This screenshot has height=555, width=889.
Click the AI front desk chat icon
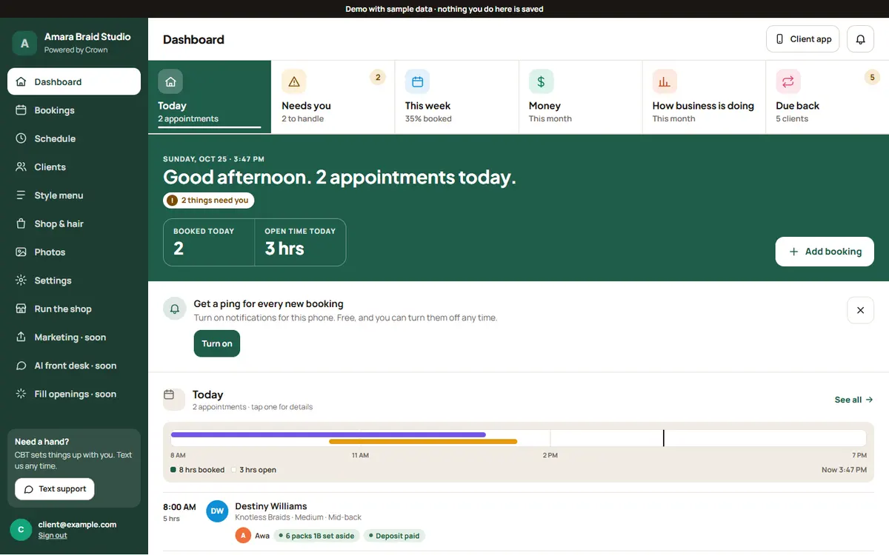click(21, 366)
